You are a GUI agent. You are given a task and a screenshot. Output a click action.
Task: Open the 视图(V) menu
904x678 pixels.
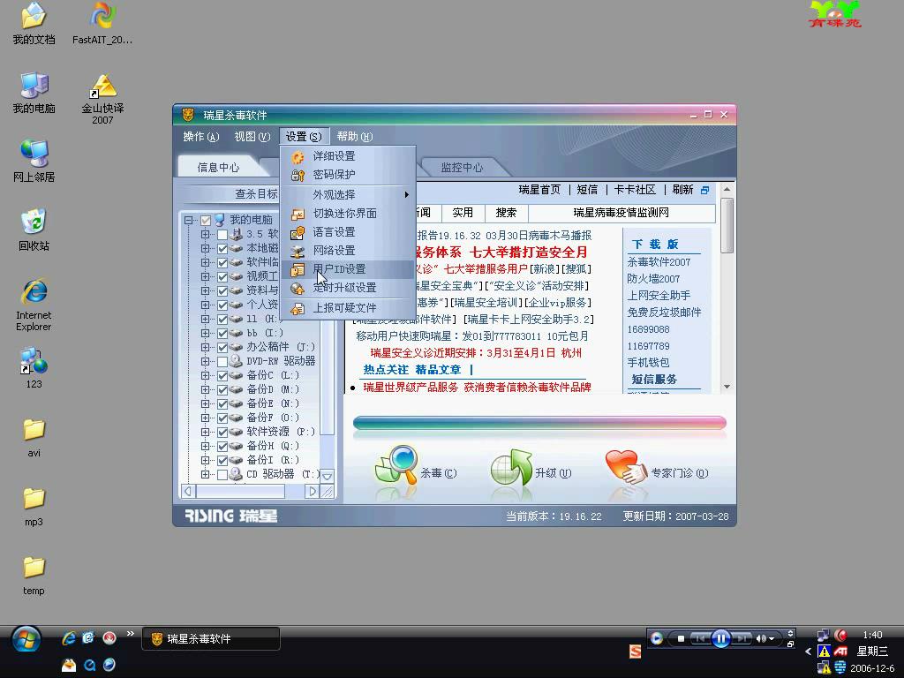pyautogui.click(x=252, y=137)
